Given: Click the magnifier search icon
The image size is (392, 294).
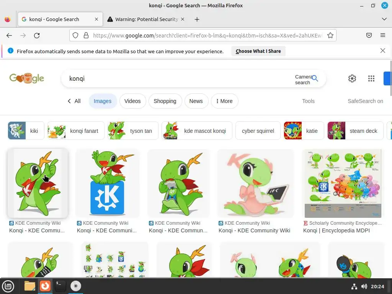Looking at the screenshot, I should pos(315,78).
